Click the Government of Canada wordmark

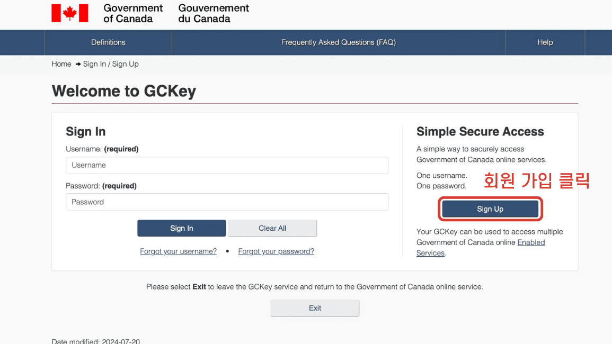click(x=133, y=13)
